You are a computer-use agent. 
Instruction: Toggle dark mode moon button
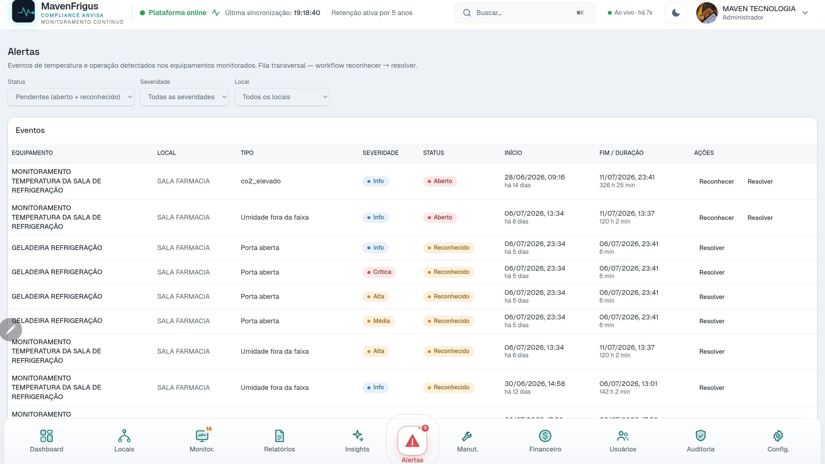tap(676, 13)
